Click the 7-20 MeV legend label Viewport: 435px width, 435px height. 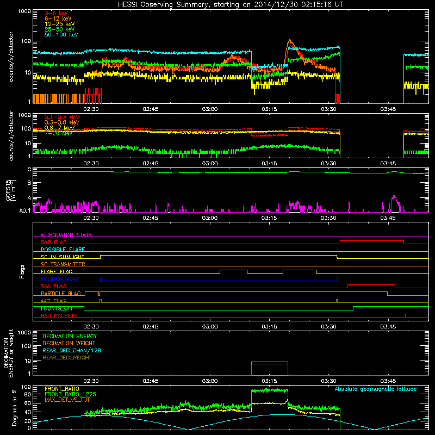point(59,133)
